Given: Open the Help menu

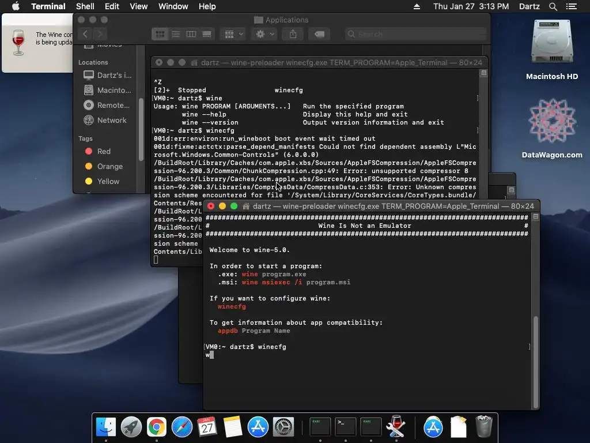Looking at the screenshot, I should [207, 6].
